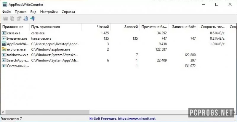
Task: Open the Настройки menu
Action: tap(49, 12)
